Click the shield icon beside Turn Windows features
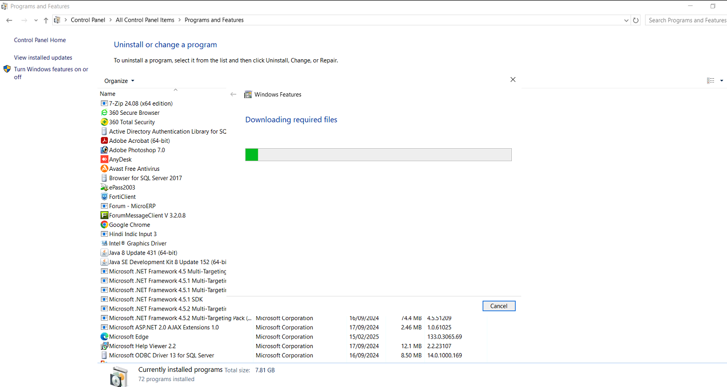The width and height of the screenshot is (727, 387). tap(7, 69)
